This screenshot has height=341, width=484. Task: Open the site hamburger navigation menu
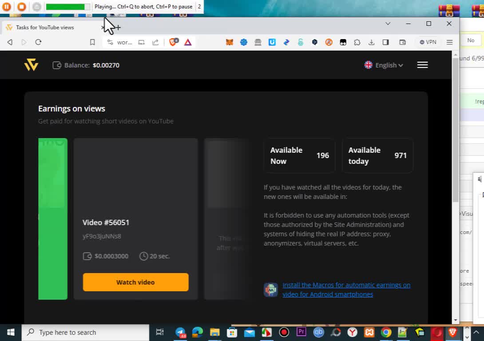click(x=422, y=65)
